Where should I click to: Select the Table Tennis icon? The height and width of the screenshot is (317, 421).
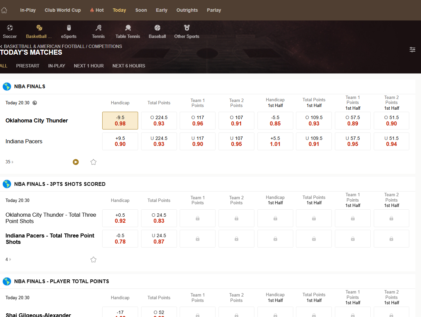[128, 28]
